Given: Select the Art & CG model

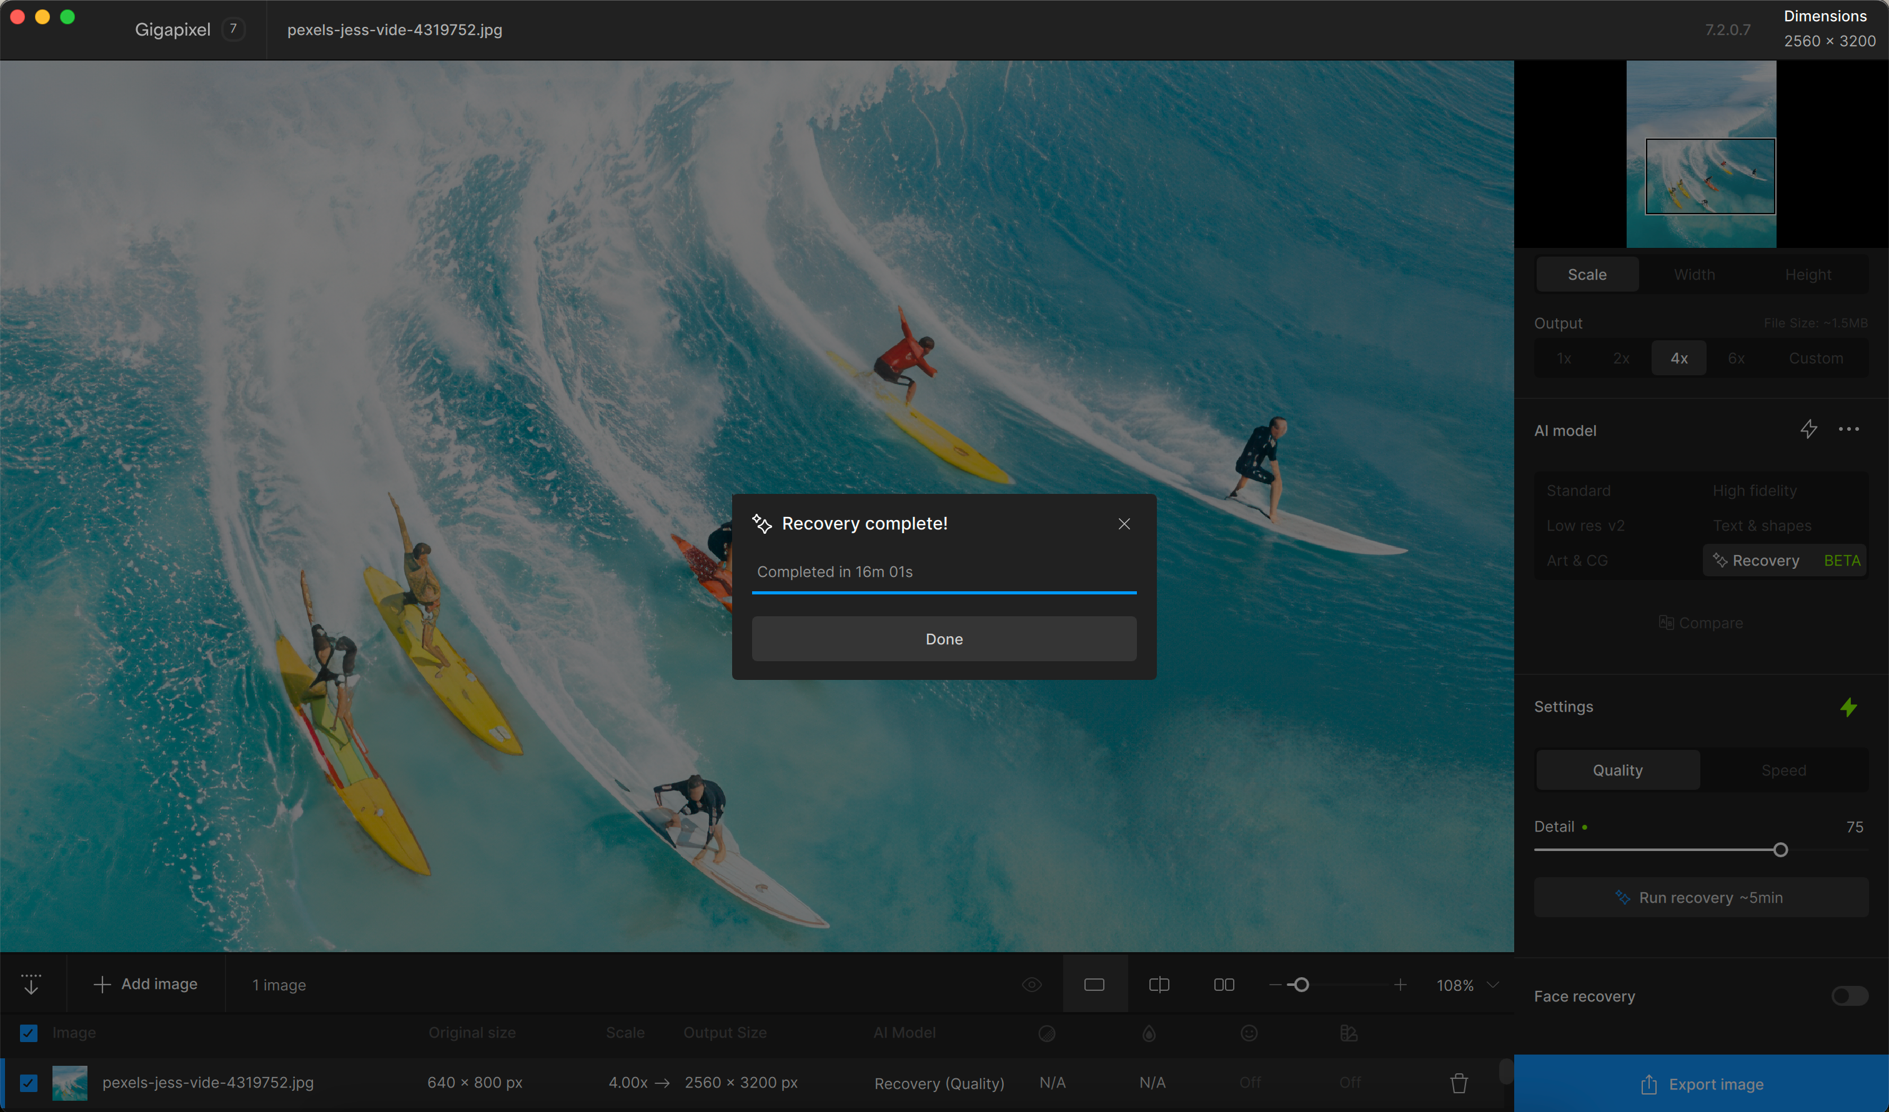Looking at the screenshot, I should (1577, 561).
